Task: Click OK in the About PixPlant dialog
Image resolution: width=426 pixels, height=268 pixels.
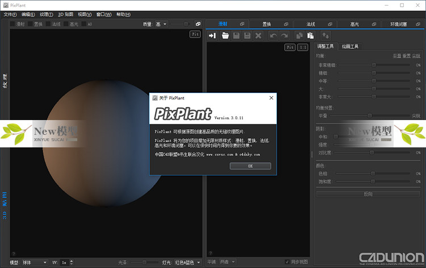Action: tap(250, 166)
